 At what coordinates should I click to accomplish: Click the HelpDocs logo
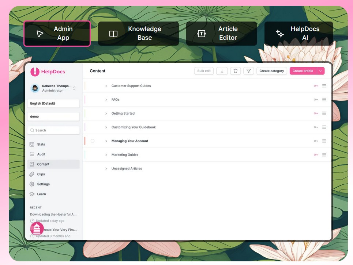(x=48, y=72)
